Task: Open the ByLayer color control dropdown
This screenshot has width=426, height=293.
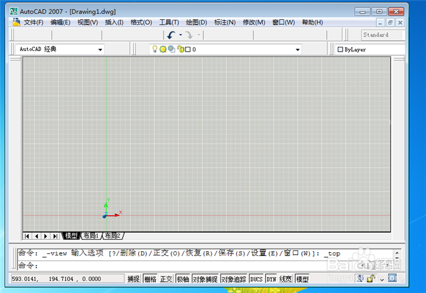Action: point(369,49)
